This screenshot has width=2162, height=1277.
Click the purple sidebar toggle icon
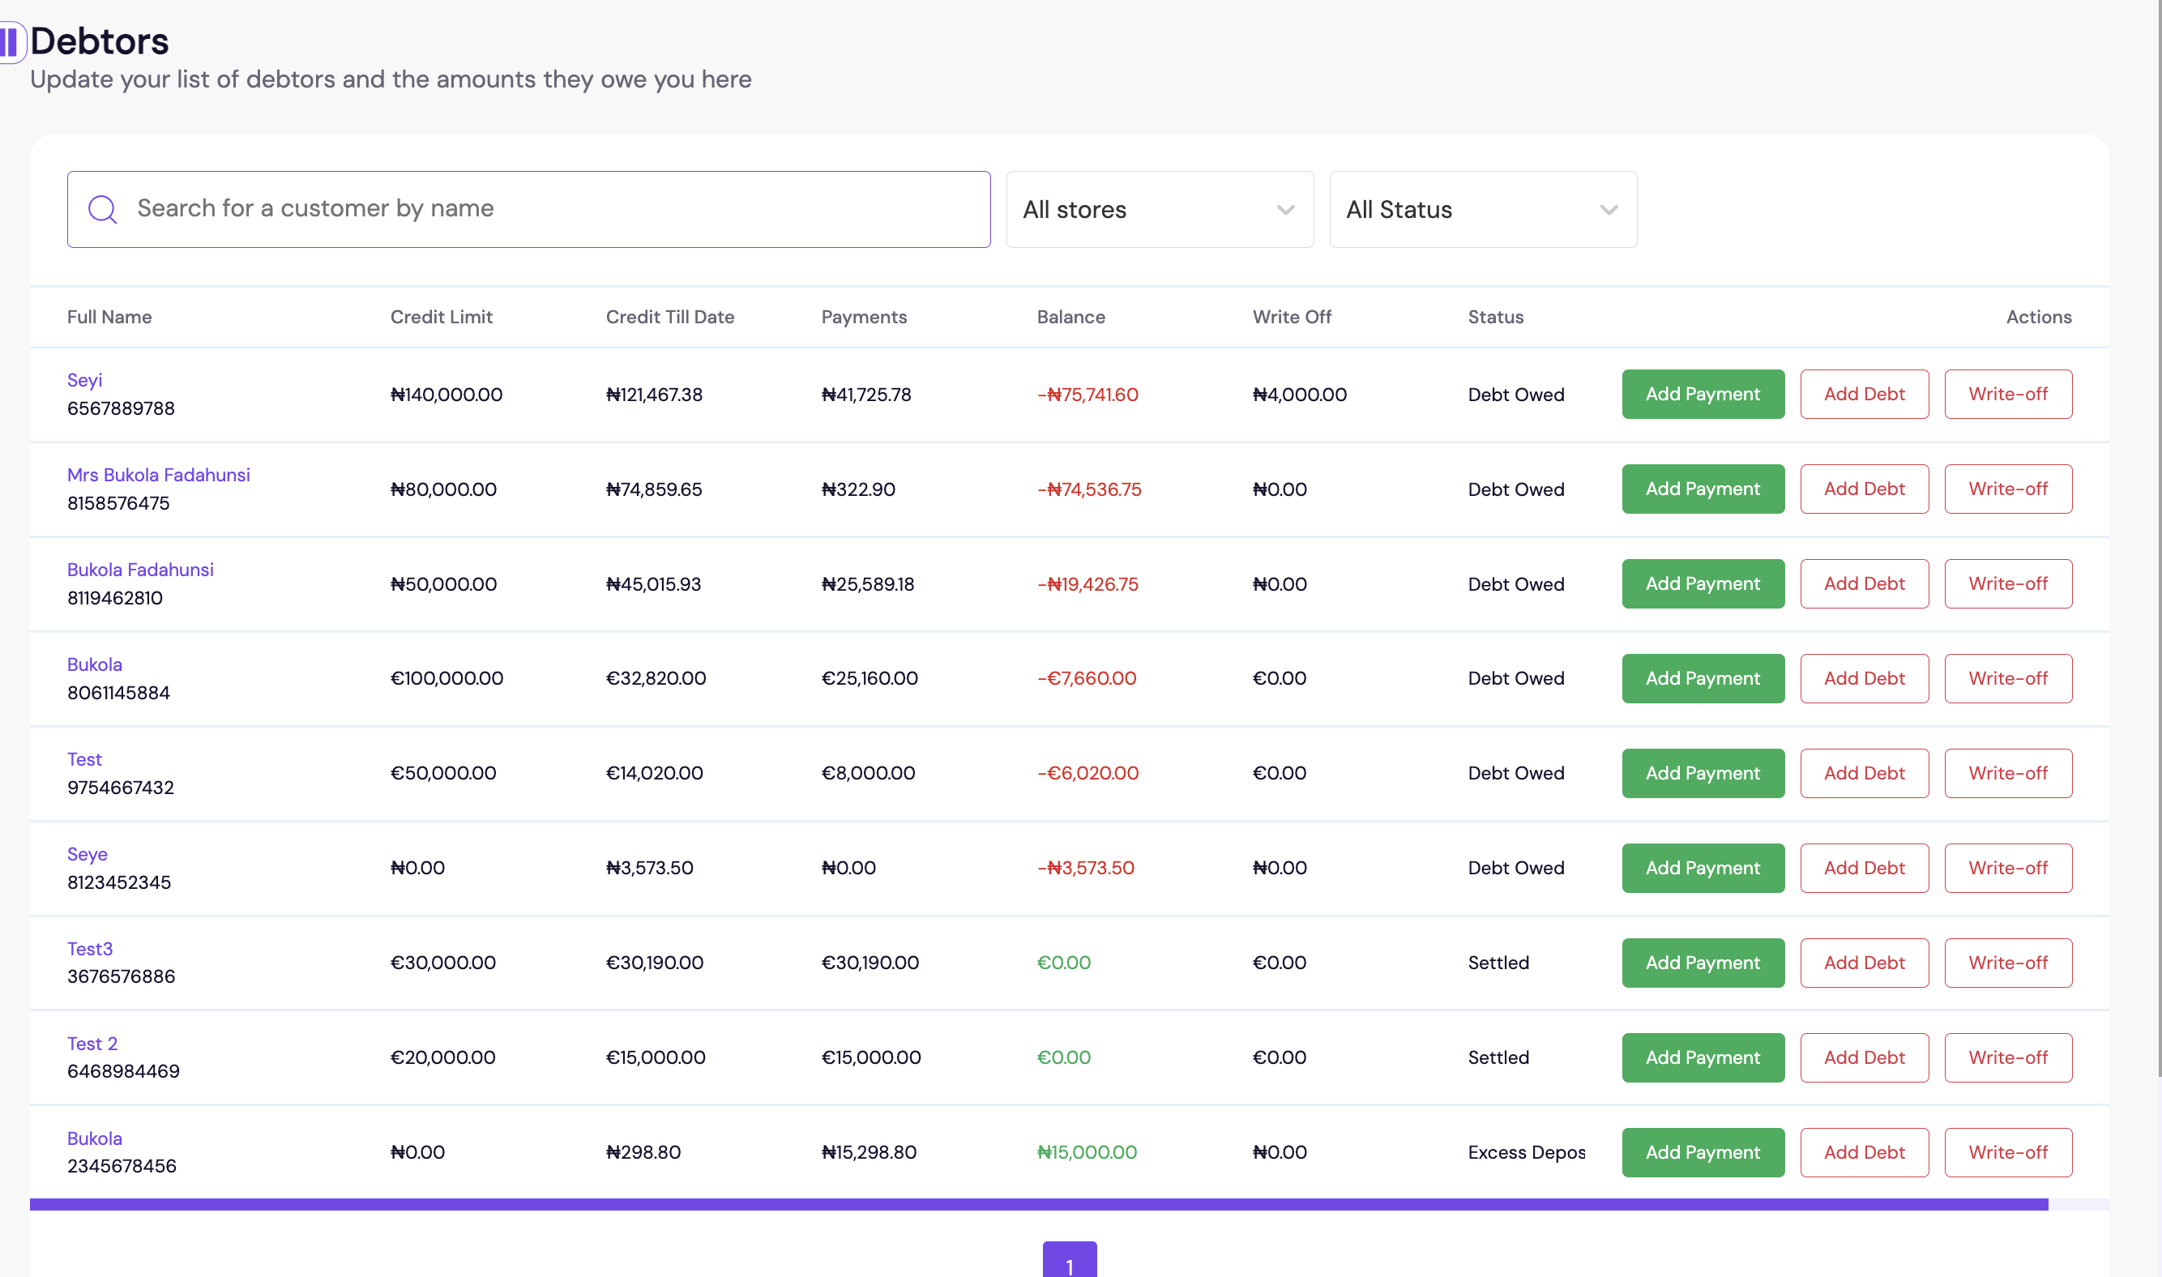click(11, 41)
